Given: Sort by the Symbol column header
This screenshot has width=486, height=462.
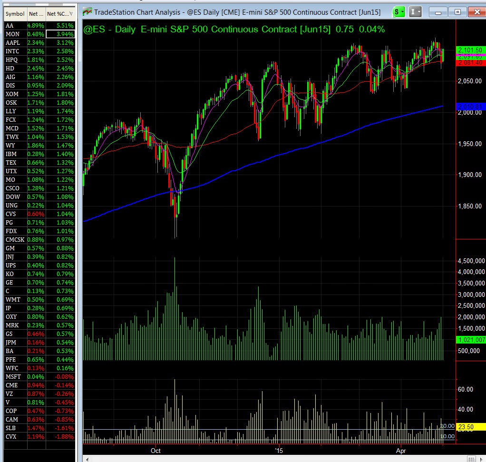Looking at the screenshot, I should click(x=15, y=14).
